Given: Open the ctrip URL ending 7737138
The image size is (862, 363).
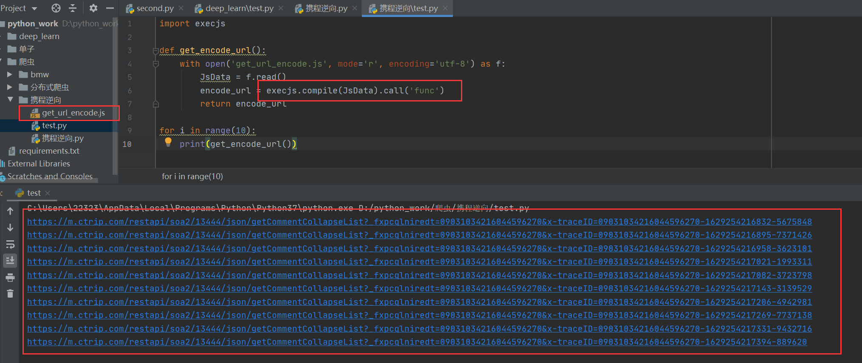Looking at the screenshot, I should coord(419,315).
